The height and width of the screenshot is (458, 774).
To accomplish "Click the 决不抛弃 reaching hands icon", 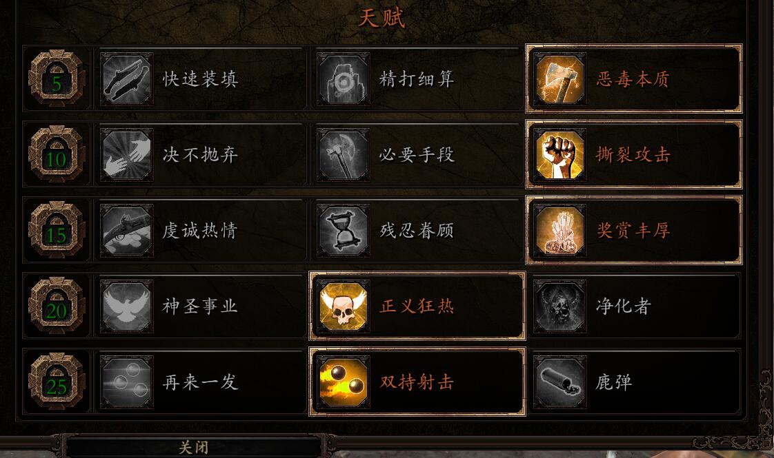I will tap(126, 154).
